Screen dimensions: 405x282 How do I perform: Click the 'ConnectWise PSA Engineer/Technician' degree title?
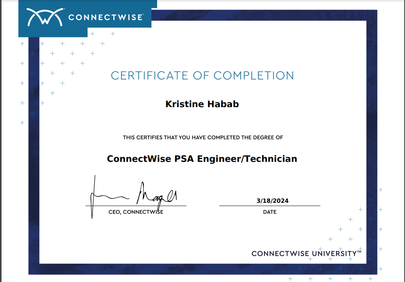[202, 159]
